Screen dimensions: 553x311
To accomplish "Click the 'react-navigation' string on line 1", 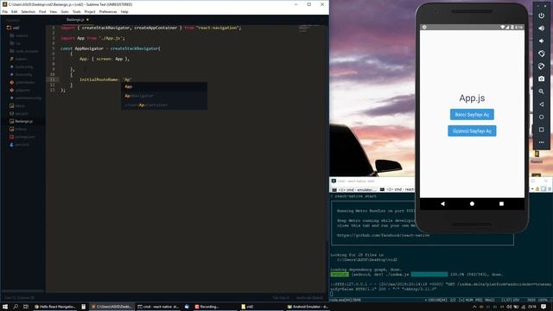I will (x=219, y=28).
